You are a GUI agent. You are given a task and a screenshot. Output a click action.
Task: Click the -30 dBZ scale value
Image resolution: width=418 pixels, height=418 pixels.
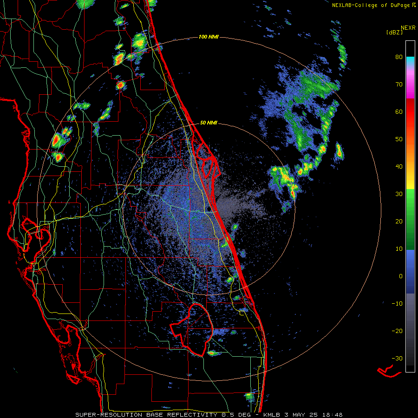click(397, 358)
